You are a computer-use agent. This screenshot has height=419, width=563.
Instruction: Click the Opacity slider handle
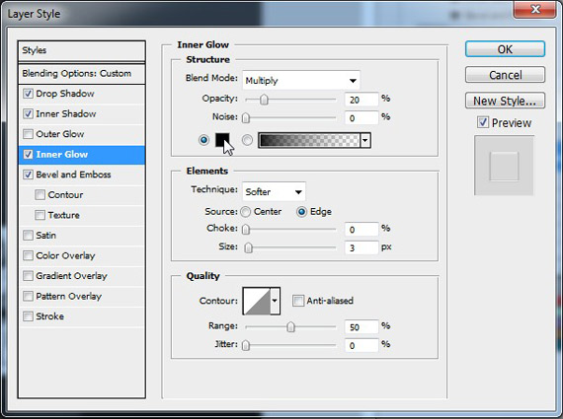tap(264, 100)
